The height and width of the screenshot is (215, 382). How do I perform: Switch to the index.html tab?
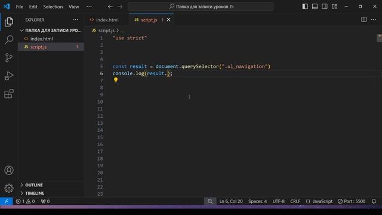(x=104, y=20)
